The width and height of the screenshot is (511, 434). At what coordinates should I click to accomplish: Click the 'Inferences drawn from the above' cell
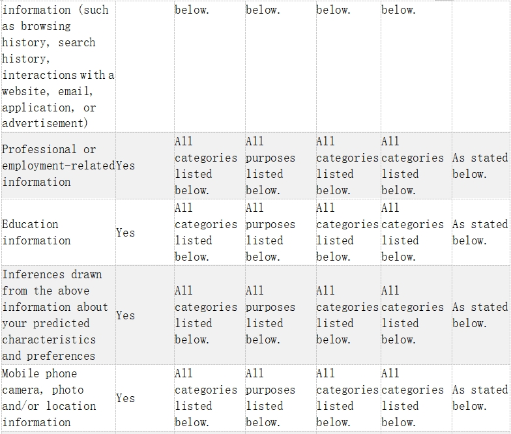click(59, 315)
